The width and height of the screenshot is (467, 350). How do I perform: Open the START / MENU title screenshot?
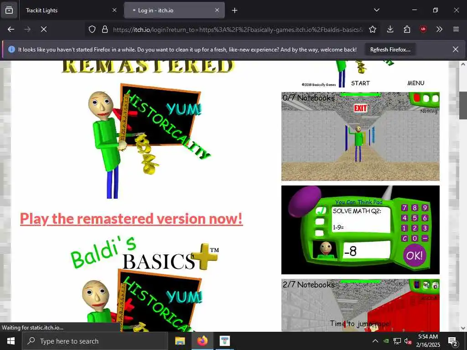coord(360,74)
